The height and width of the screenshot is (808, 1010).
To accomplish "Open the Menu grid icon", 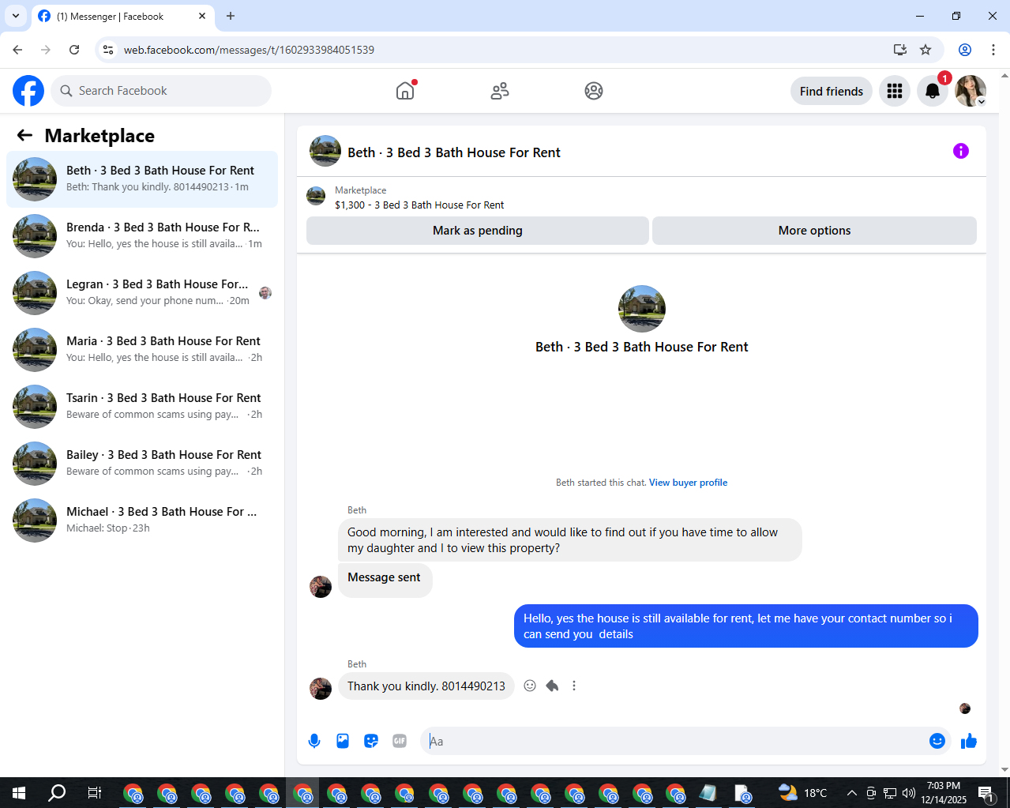I will (895, 91).
